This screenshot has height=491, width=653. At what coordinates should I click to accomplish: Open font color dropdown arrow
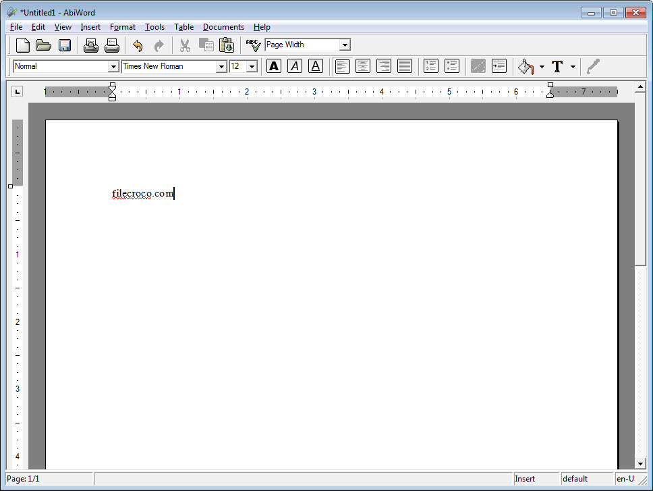573,67
